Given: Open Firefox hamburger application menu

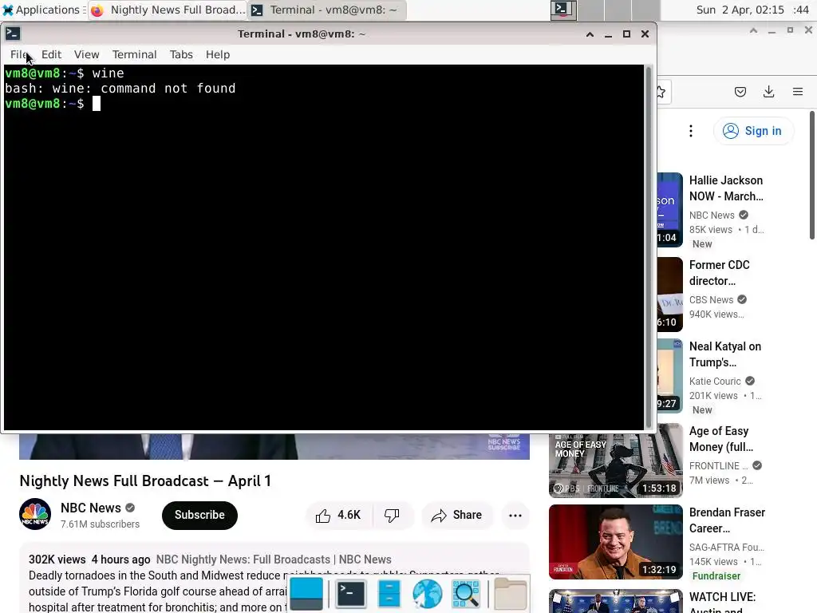Looking at the screenshot, I should coord(798,93).
